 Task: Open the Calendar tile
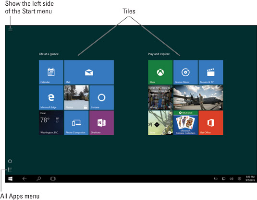tap(51, 72)
